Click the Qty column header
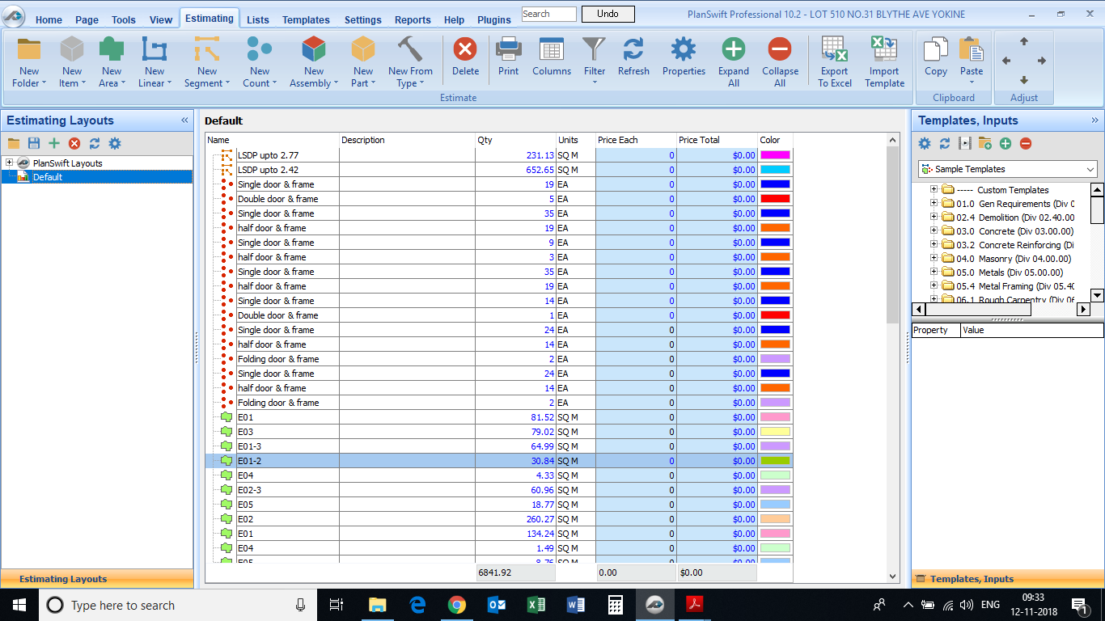The height and width of the screenshot is (621, 1105). point(515,140)
